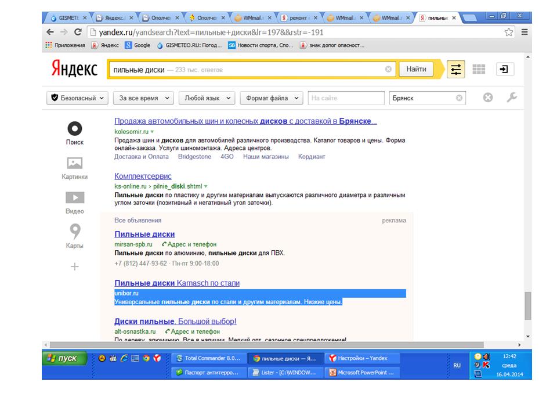The height and width of the screenshot is (418, 557).
Task: Open the Яндекс bookmark
Action: [105, 45]
